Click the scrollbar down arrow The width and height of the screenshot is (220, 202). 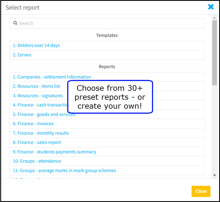tap(214, 175)
